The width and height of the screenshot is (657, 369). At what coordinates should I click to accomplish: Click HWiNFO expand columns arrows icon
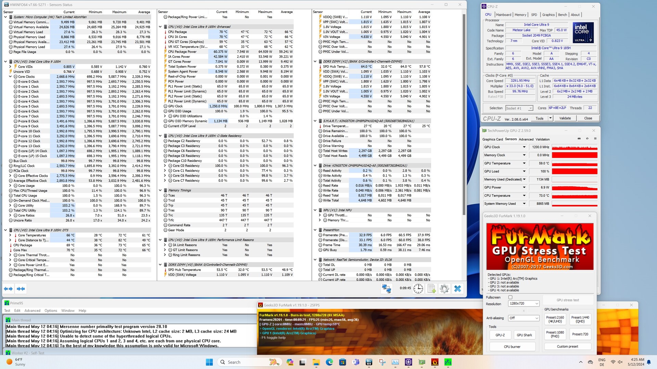(x=8, y=289)
